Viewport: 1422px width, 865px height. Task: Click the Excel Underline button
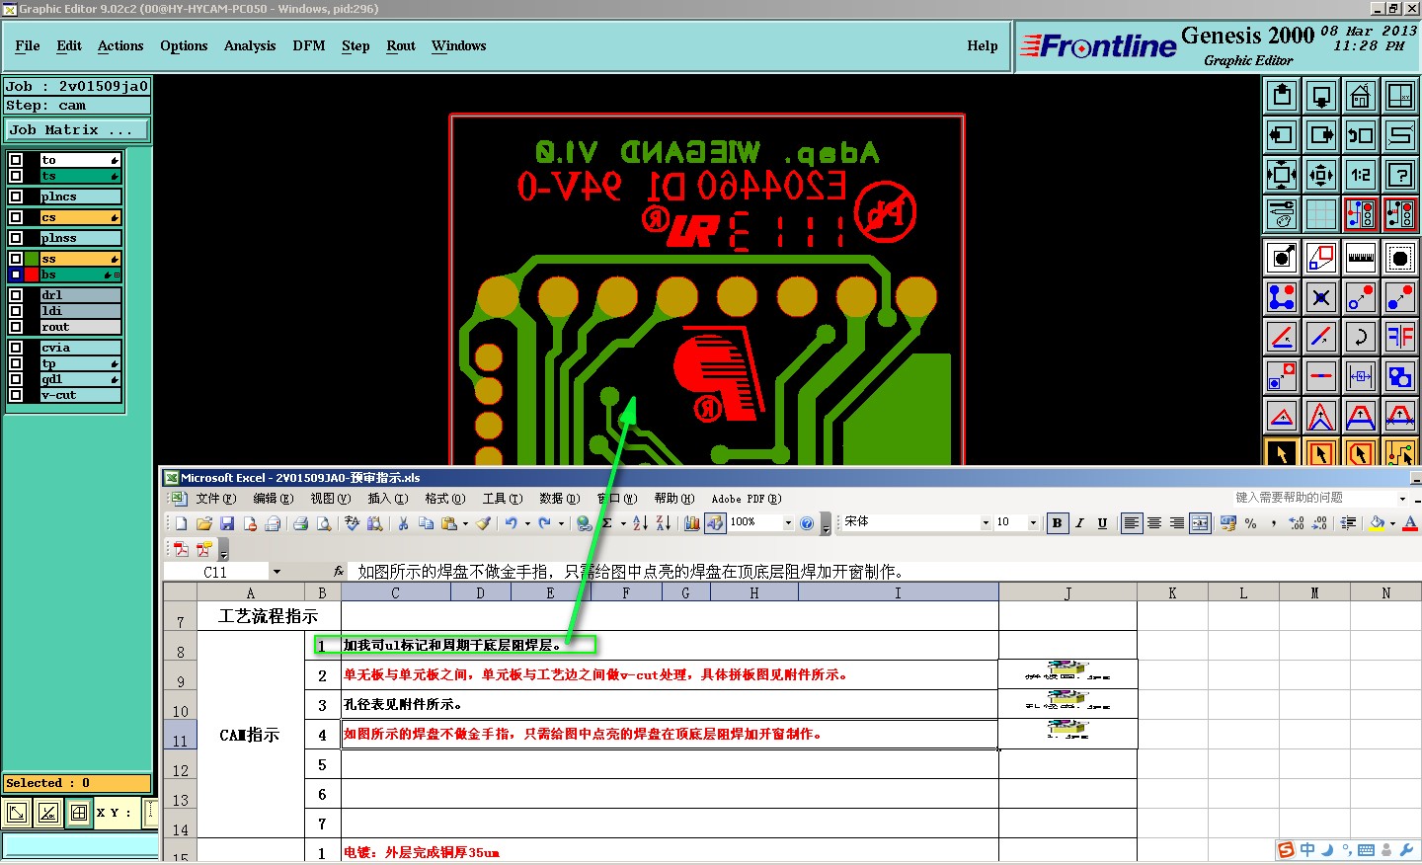click(x=1102, y=523)
